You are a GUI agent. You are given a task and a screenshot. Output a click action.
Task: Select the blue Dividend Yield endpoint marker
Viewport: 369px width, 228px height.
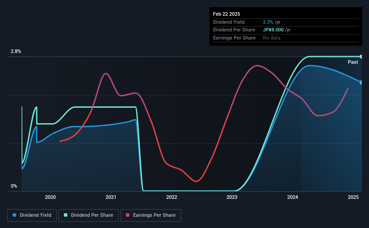tap(361, 83)
